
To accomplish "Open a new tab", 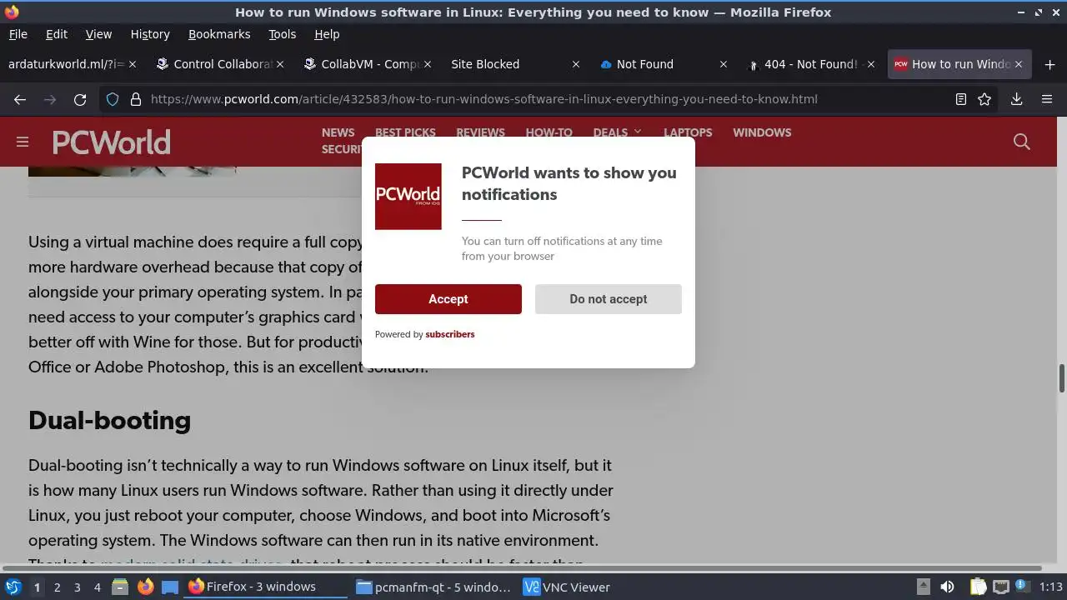I will pos(1049,64).
